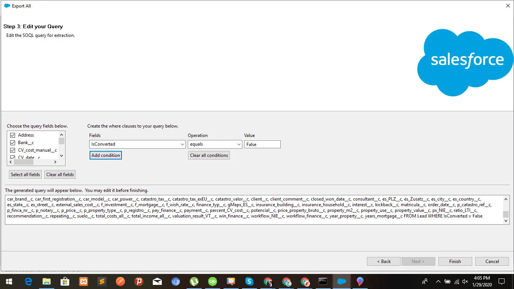Start XAMPP from the taskbar

click(x=84, y=281)
